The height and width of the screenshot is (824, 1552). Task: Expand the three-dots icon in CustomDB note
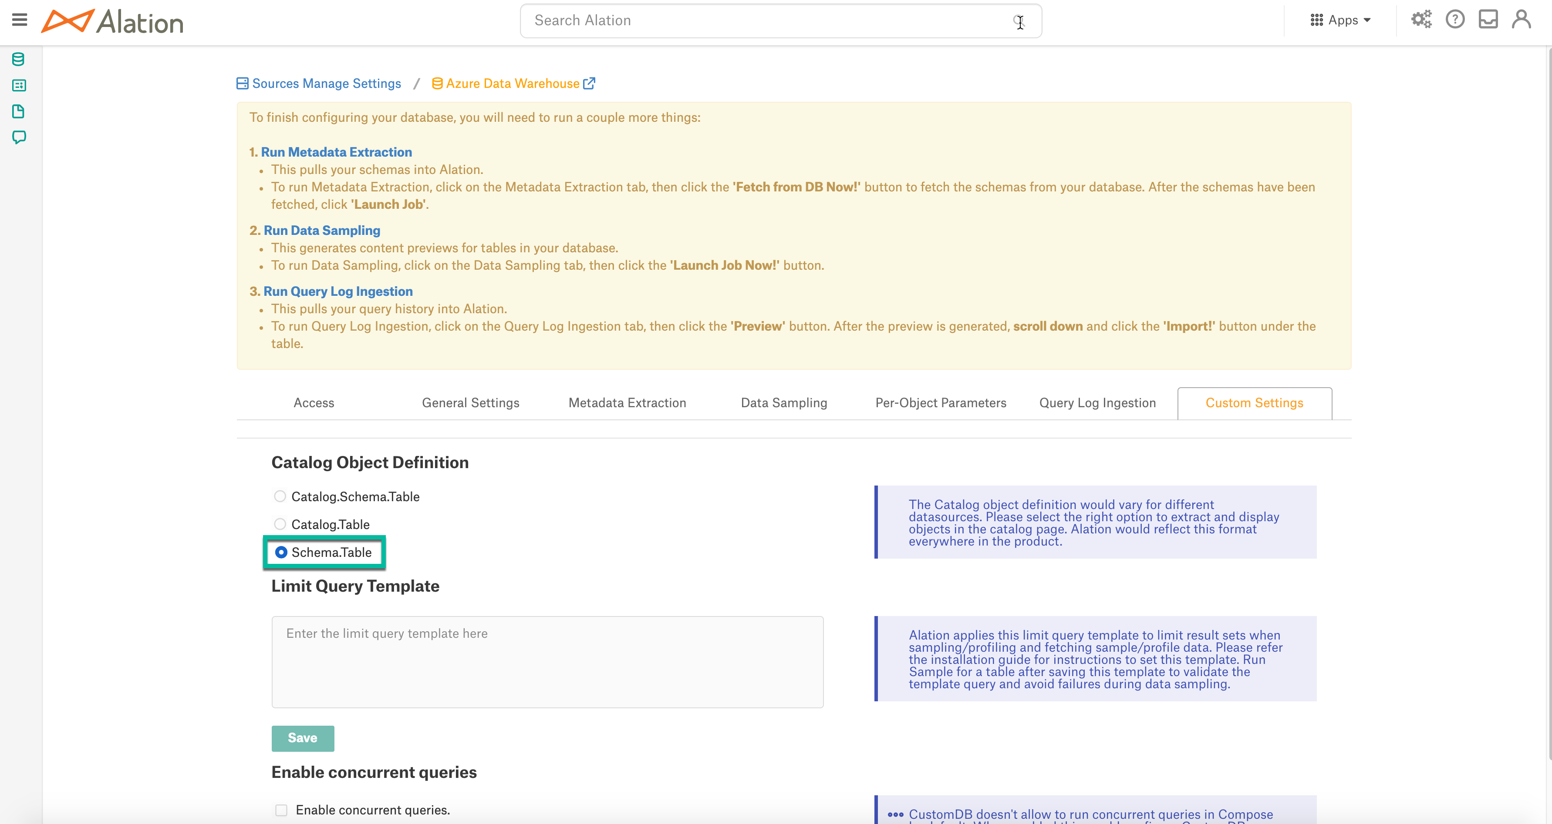click(895, 814)
